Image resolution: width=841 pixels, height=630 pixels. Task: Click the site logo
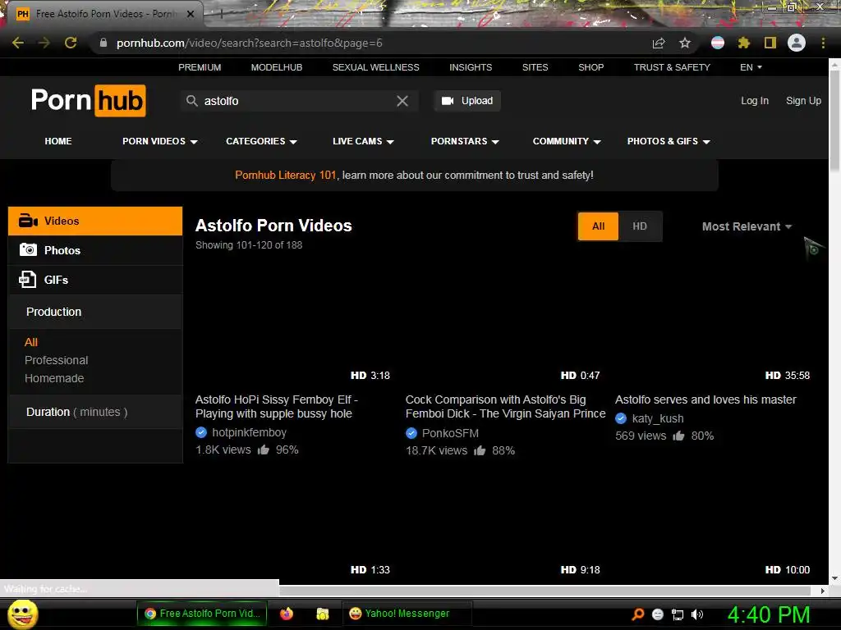point(89,100)
